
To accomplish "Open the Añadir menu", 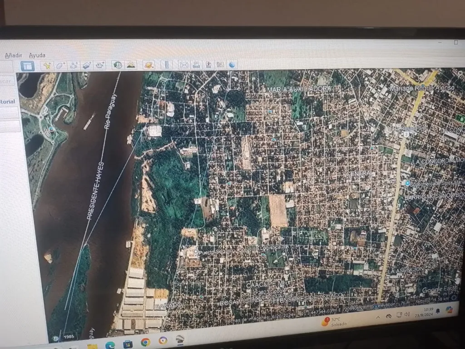I will click(x=13, y=55).
